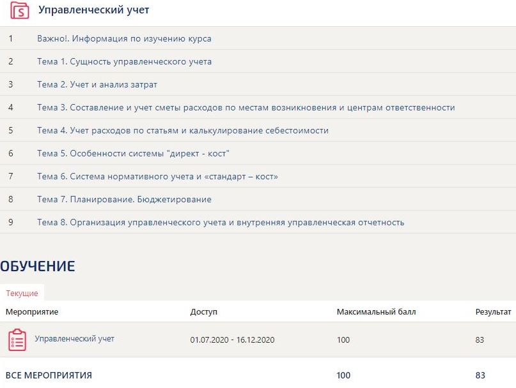The width and height of the screenshot is (516, 388).
Task: Go to Тема 5 директ-кост system
Action: (133, 154)
